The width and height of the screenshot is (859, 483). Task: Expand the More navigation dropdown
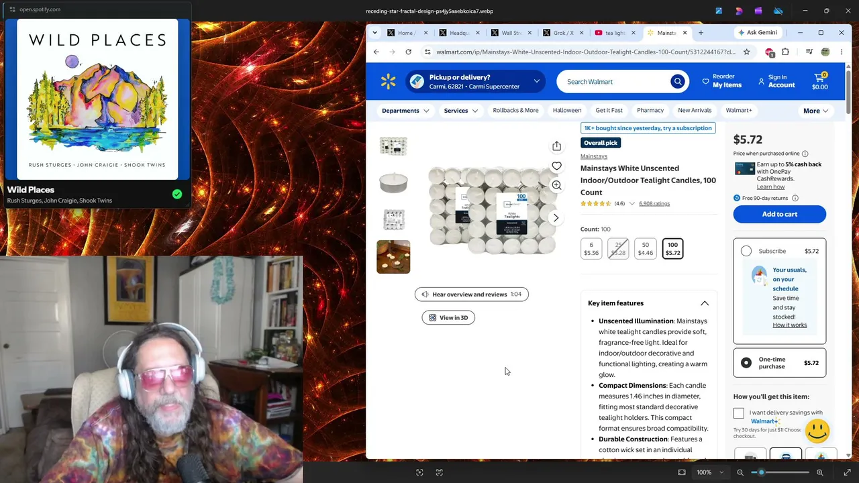tap(815, 111)
